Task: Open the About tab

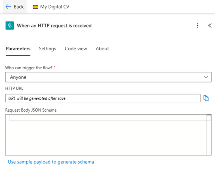Action: click(x=102, y=49)
